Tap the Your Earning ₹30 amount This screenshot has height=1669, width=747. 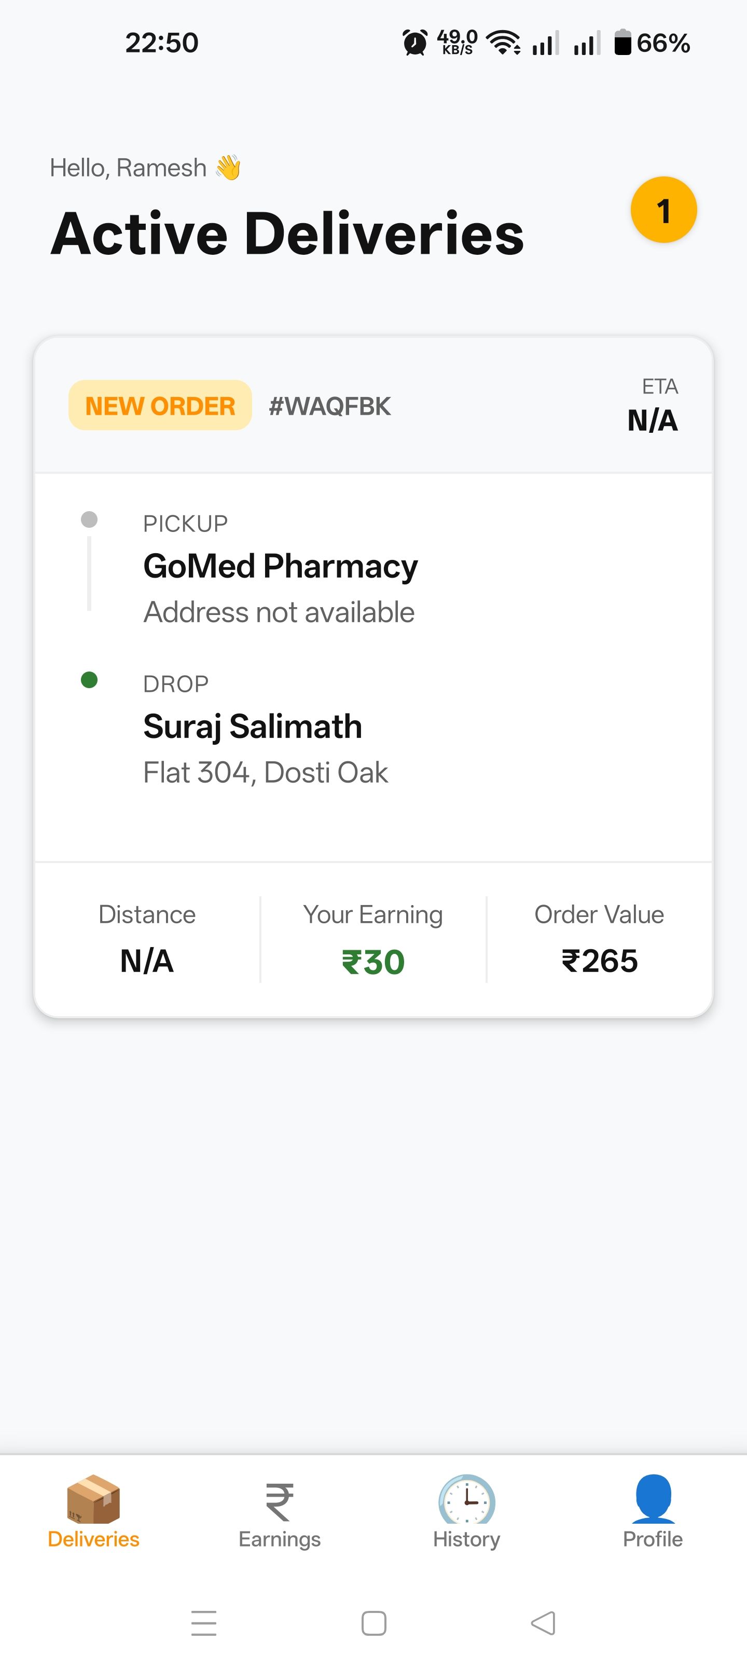click(373, 962)
